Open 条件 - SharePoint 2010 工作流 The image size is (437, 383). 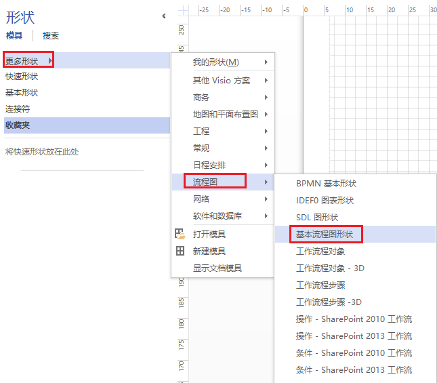click(355, 353)
